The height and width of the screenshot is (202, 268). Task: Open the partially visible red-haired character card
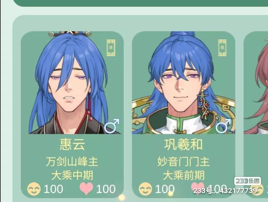pos(256,114)
